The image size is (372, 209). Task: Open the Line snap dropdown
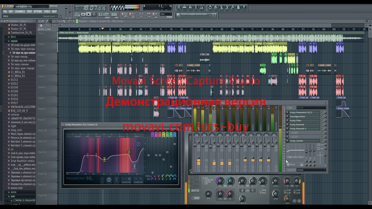(166, 14)
